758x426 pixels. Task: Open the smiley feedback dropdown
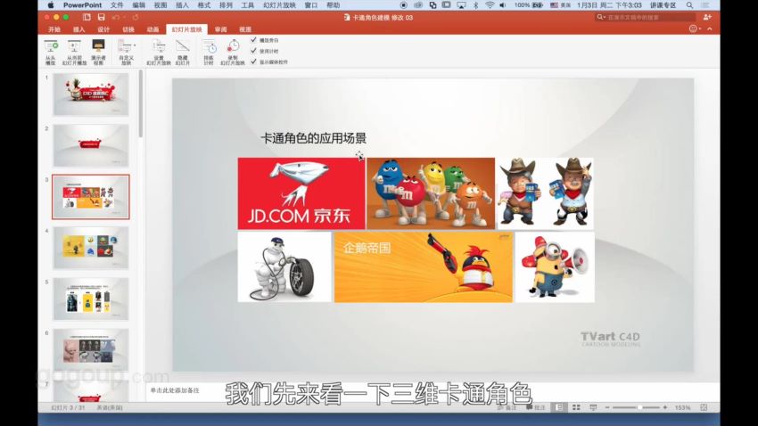[x=695, y=29]
